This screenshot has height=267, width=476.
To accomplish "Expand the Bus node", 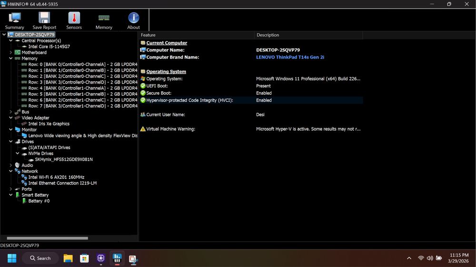I will (x=11, y=112).
